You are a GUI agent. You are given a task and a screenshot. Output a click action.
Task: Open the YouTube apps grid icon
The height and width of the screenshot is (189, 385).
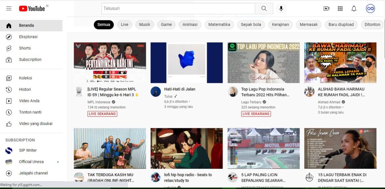[x=340, y=9]
